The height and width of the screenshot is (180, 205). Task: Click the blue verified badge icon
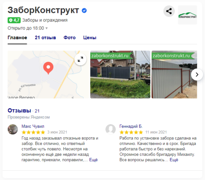pos(84,10)
